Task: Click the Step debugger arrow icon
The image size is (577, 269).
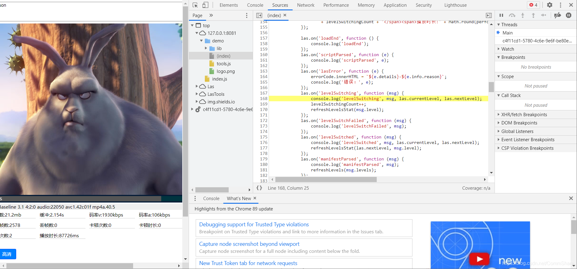Action: click(x=544, y=15)
